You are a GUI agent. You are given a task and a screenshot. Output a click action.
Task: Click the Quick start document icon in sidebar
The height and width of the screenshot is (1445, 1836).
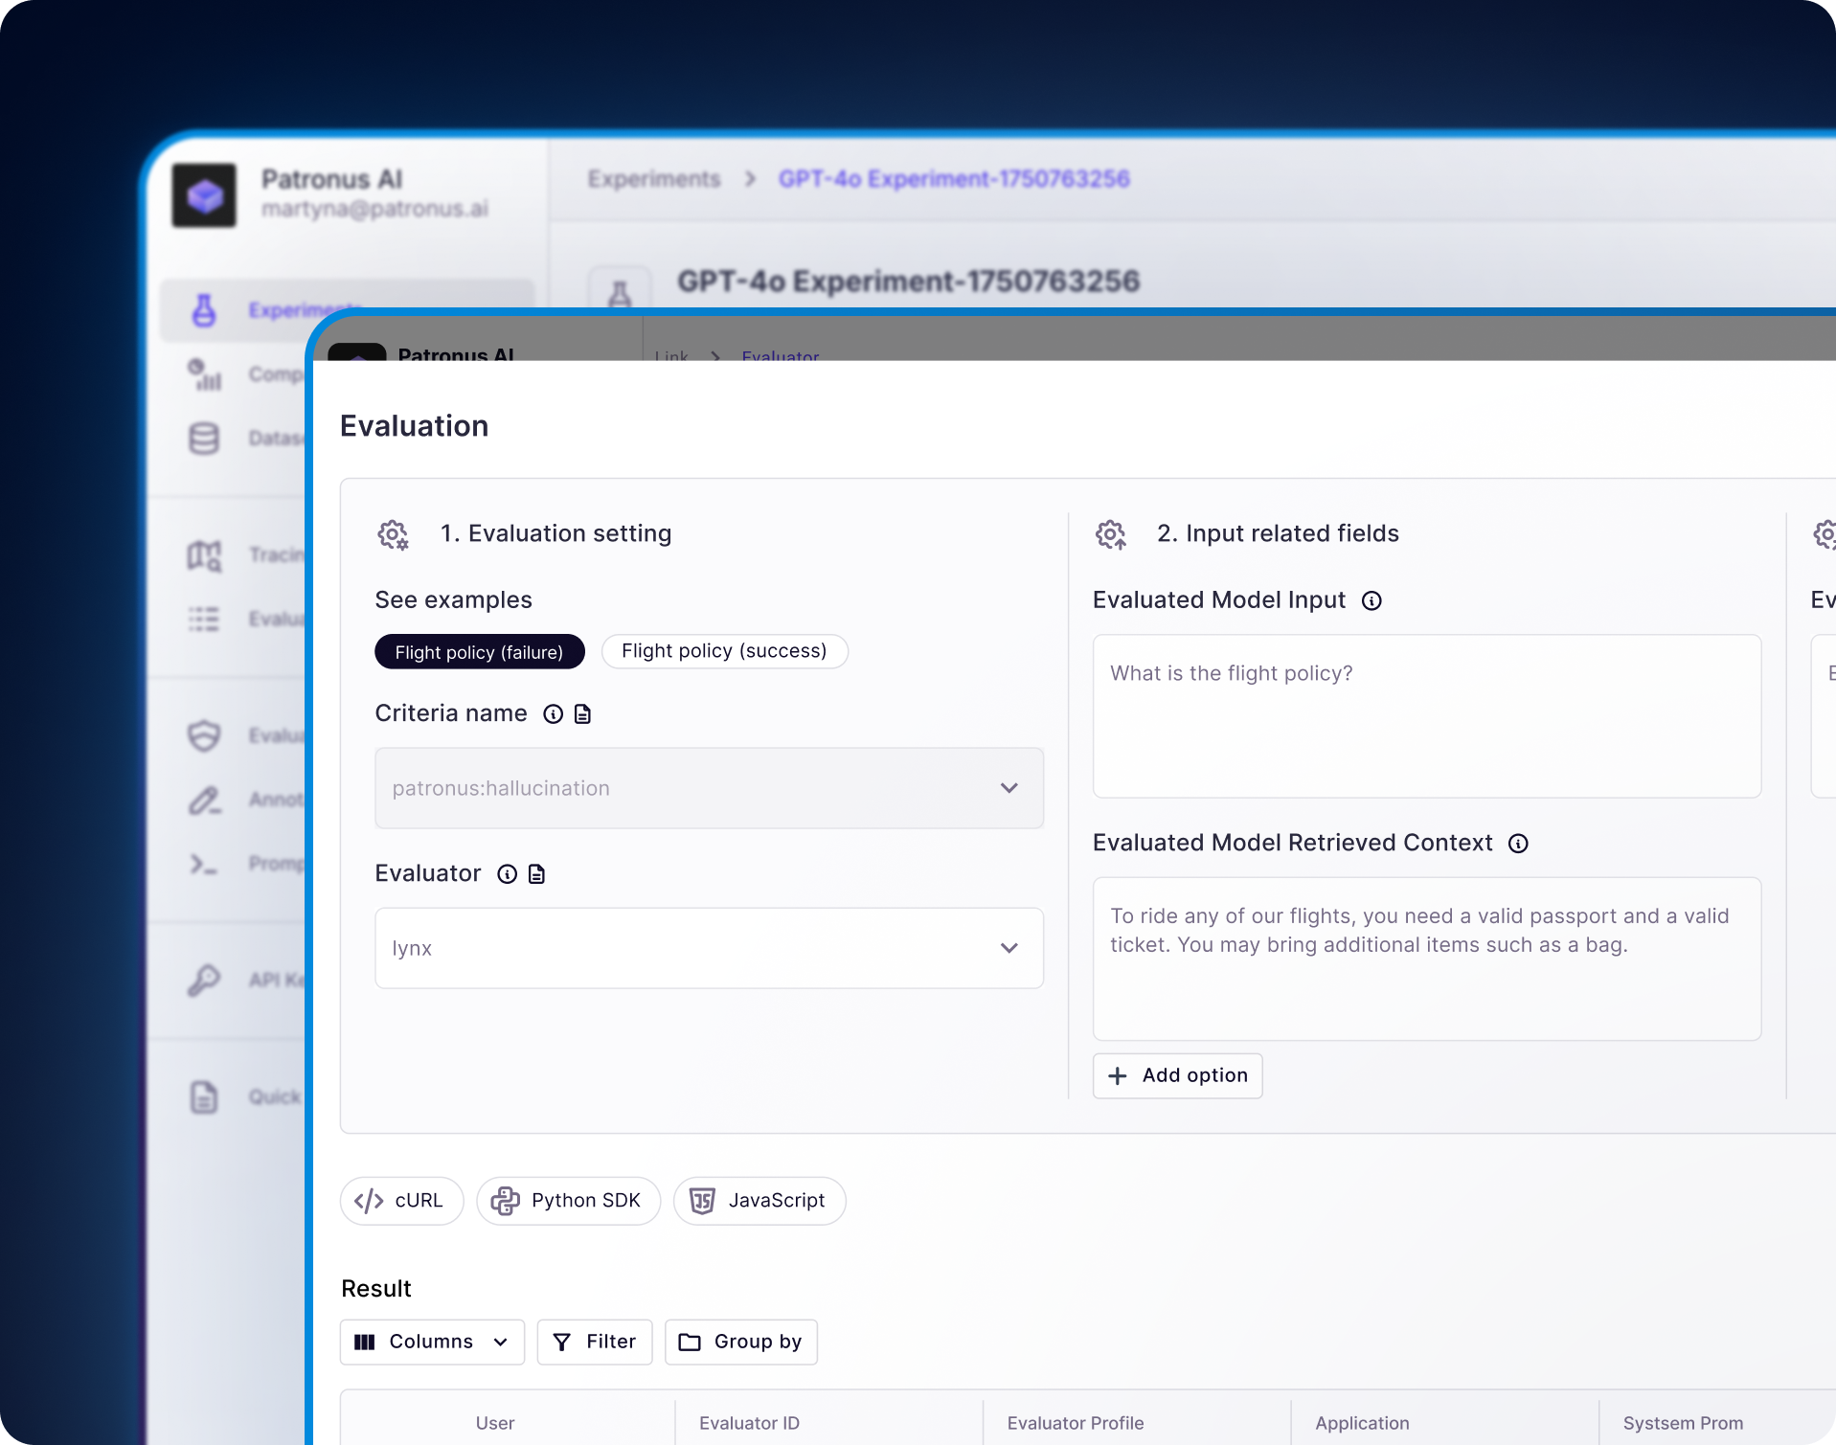(x=204, y=1097)
